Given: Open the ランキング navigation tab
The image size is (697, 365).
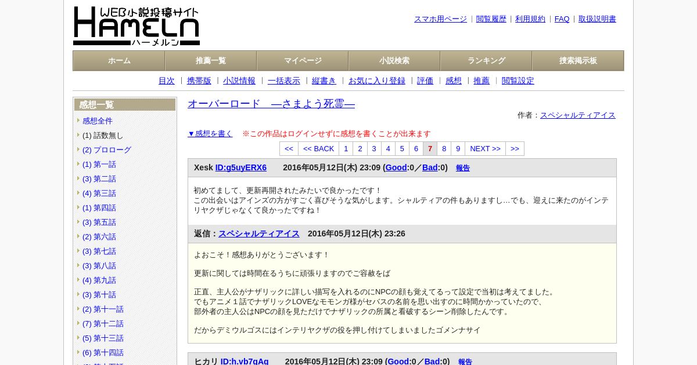Looking at the screenshot, I should [x=486, y=61].
